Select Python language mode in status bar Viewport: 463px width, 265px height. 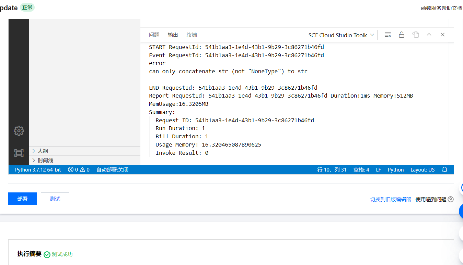pyautogui.click(x=396, y=169)
